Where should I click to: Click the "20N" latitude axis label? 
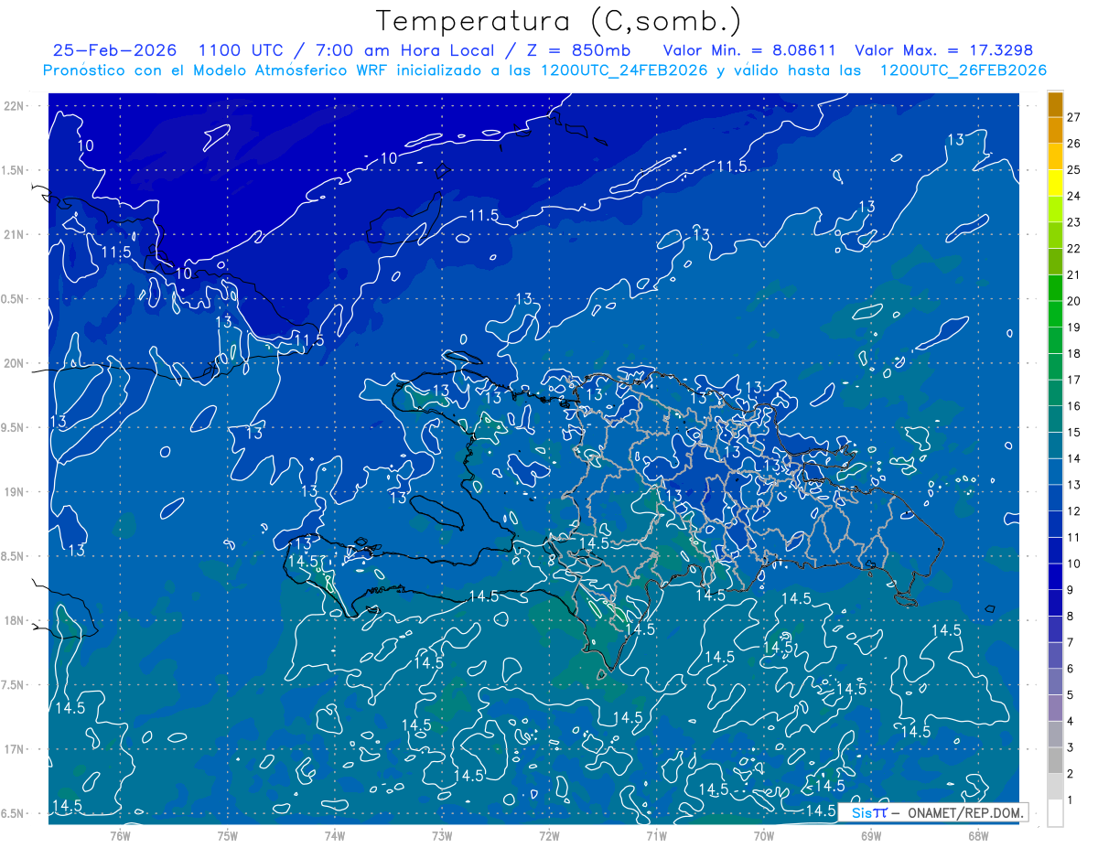[x=14, y=363]
